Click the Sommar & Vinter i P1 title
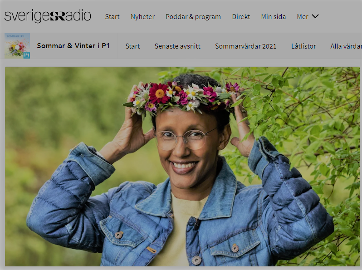Image resolution: width=362 pixels, height=270 pixels. [73, 46]
